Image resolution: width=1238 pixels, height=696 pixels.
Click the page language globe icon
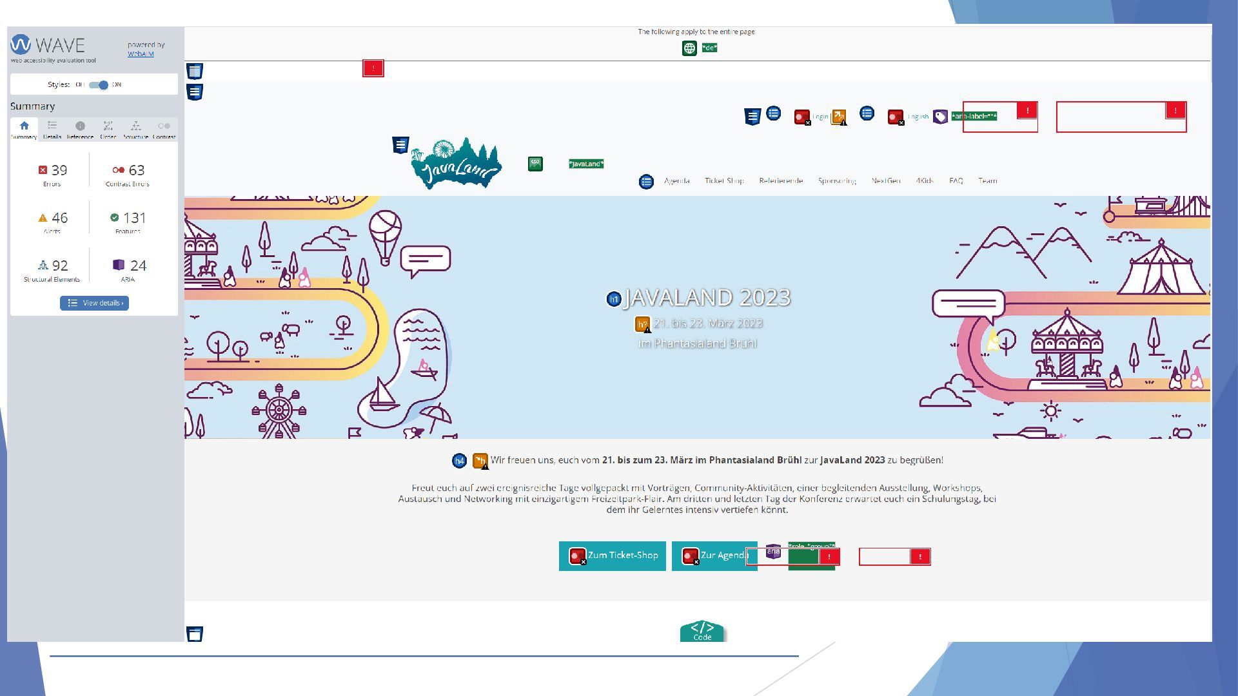click(689, 48)
